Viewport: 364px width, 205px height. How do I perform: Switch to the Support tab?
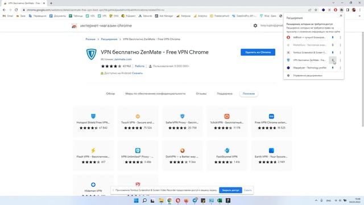pos(225,93)
